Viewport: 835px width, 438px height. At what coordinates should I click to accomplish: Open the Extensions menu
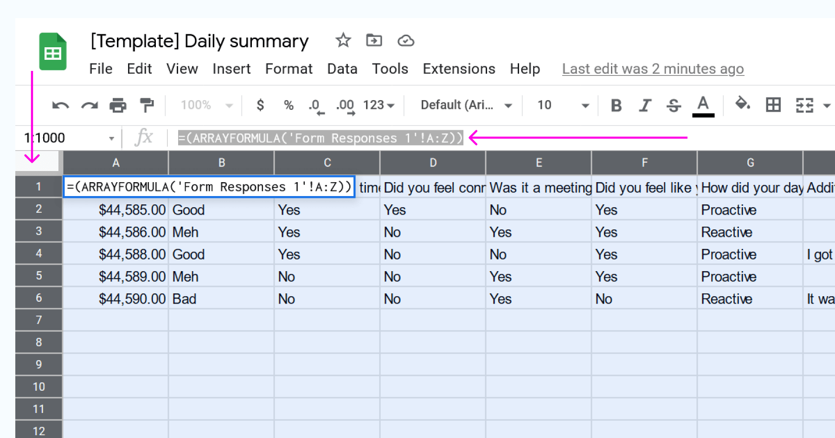coord(459,69)
